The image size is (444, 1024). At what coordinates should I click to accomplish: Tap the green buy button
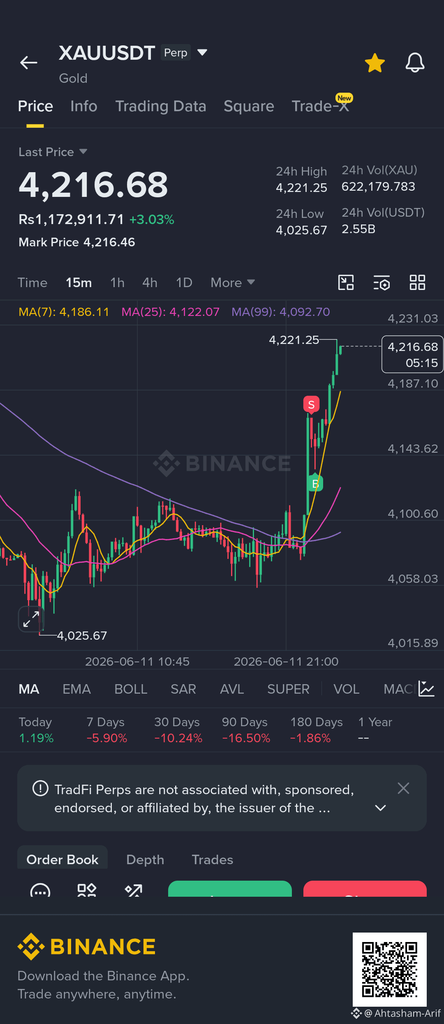[230, 889]
